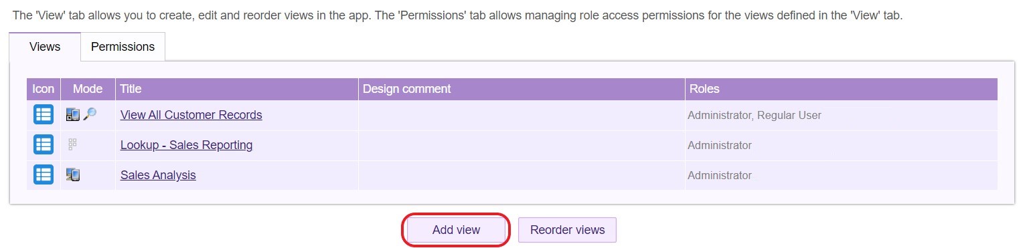Click the device mode icon in the Sales Analysis row

[73, 175]
